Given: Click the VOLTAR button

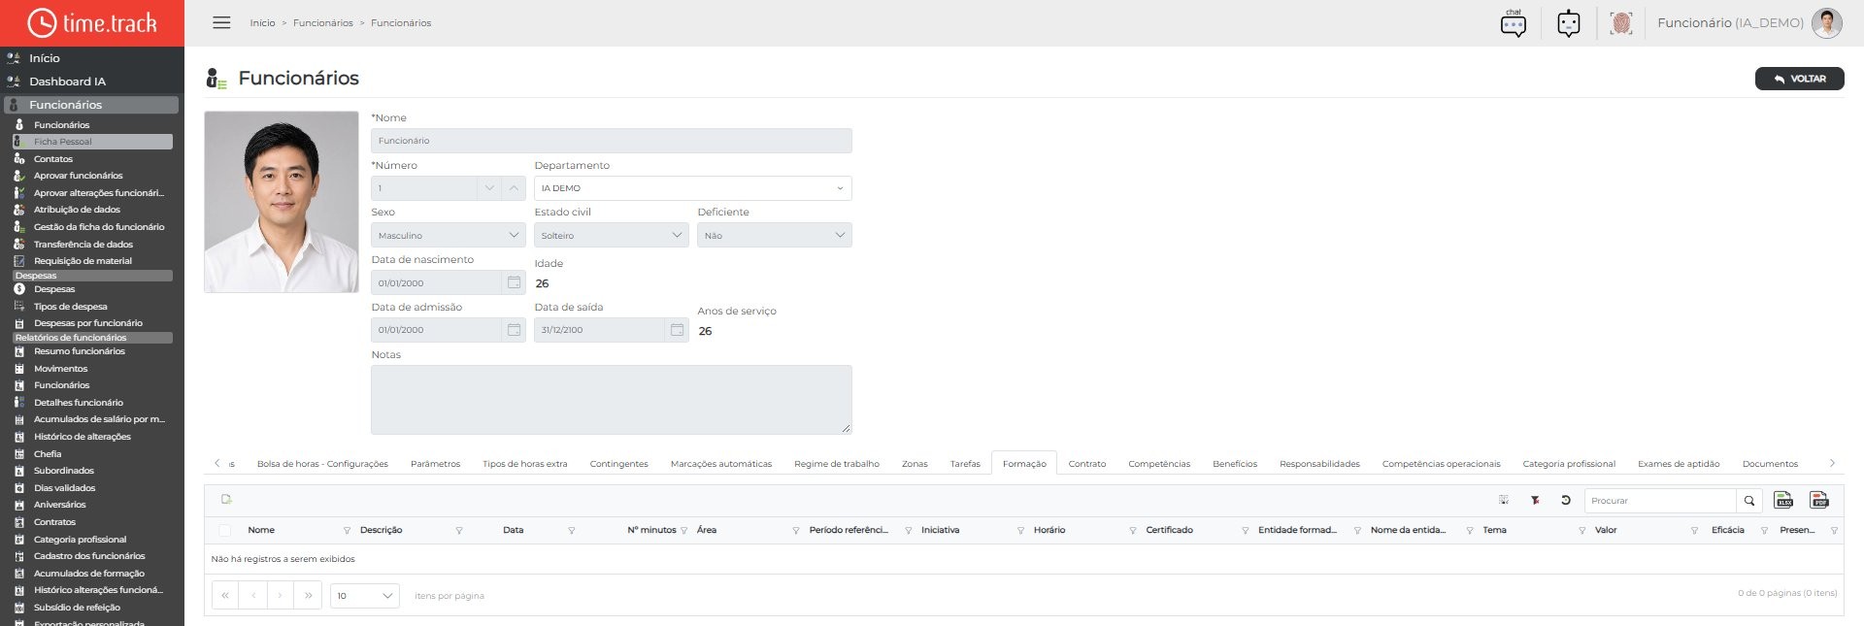Looking at the screenshot, I should coord(1799,79).
